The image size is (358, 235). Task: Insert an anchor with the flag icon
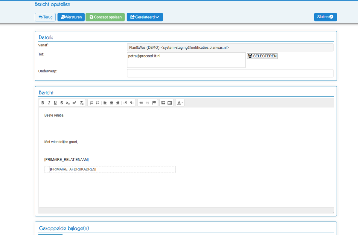154,103
